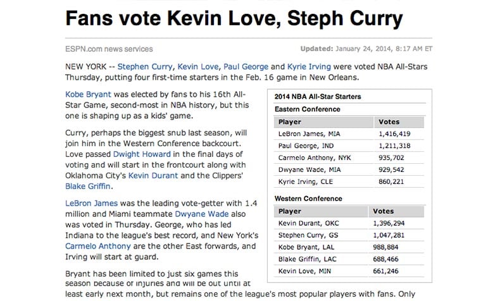The width and height of the screenshot is (500, 301).
Task: Click the Western Conference Votes column header
Action: (x=396, y=211)
